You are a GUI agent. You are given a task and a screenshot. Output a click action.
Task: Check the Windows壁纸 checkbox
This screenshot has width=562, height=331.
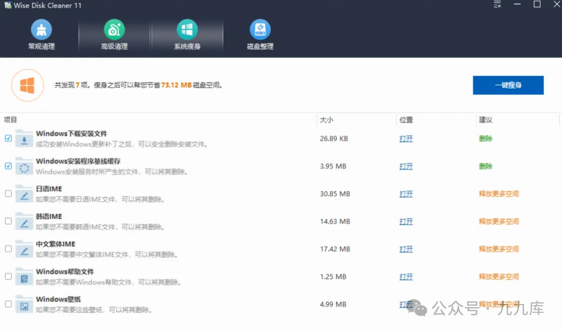[8, 304]
